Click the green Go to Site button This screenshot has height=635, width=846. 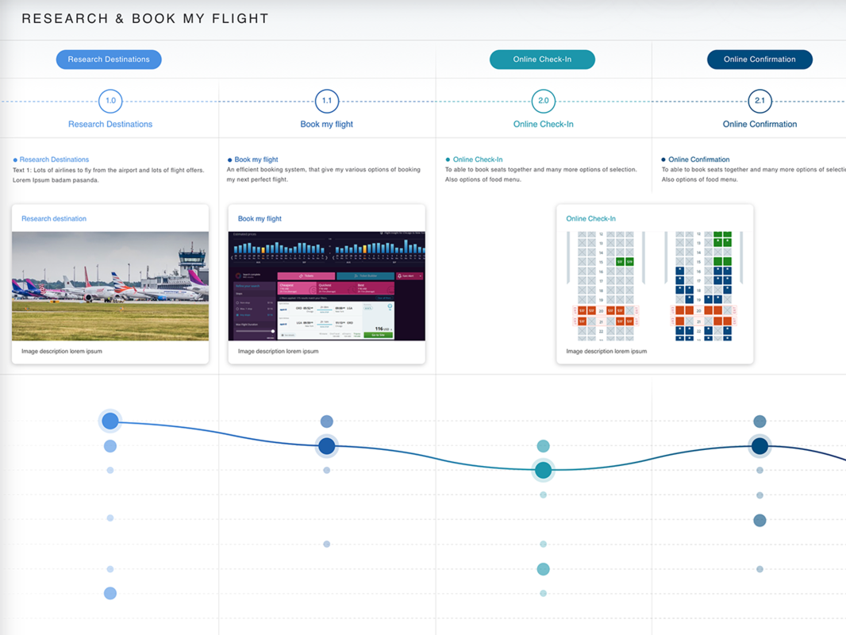click(x=378, y=335)
